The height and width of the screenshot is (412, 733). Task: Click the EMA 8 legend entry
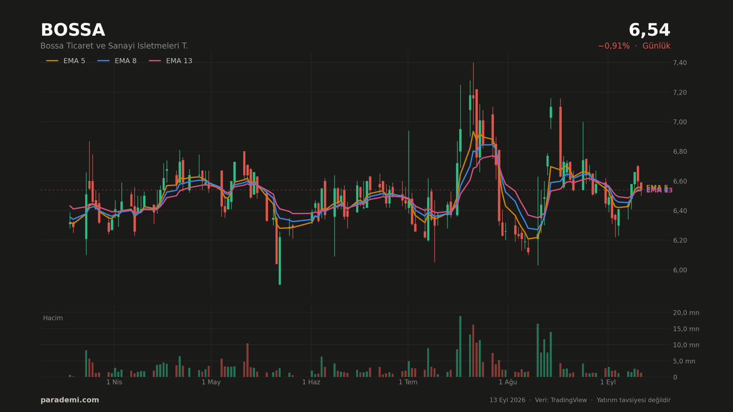click(x=117, y=61)
